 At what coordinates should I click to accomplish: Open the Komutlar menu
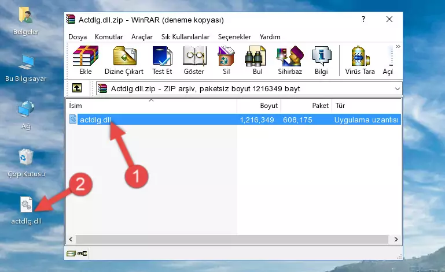click(x=109, y=37)
